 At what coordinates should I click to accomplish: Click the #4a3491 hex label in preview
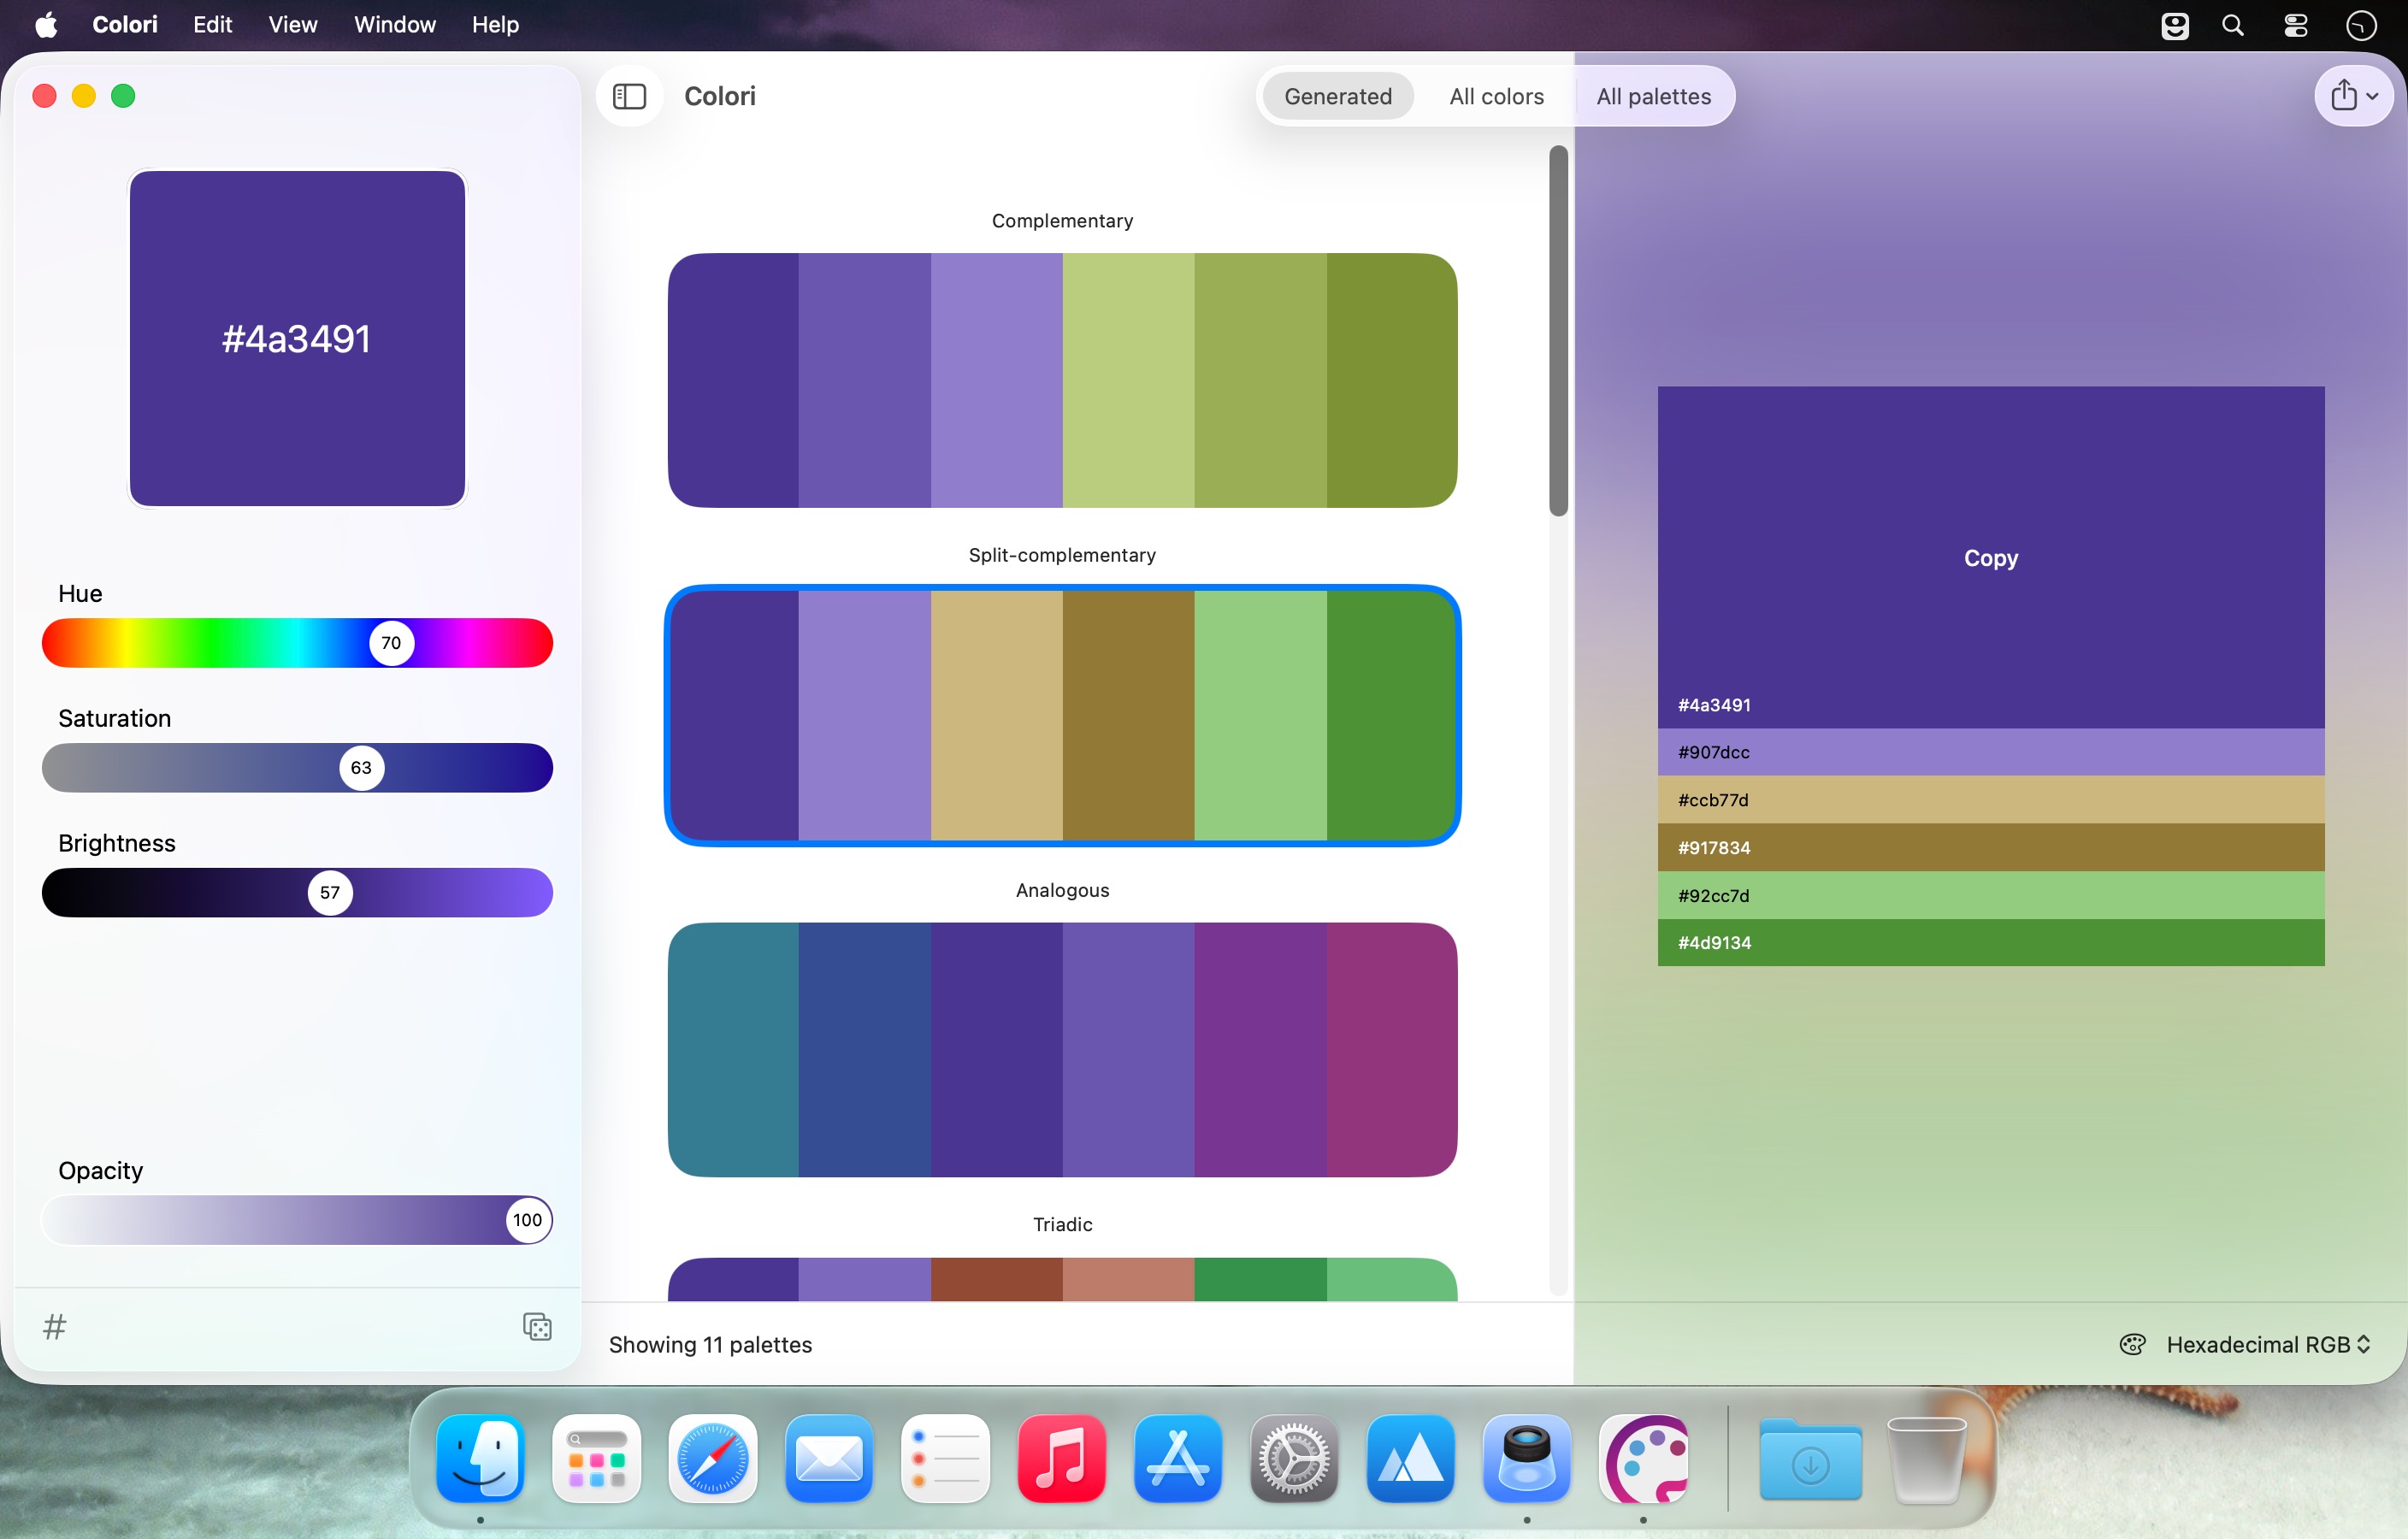(x=1714, y=705)
